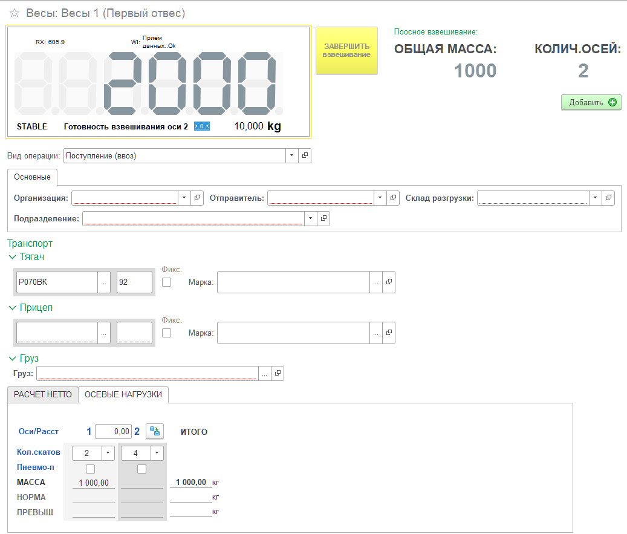The height and width of the screenshot is (534, 627).
Task: Expand Кол.скатов dropdown showing value 4
Action: [158, 453]
